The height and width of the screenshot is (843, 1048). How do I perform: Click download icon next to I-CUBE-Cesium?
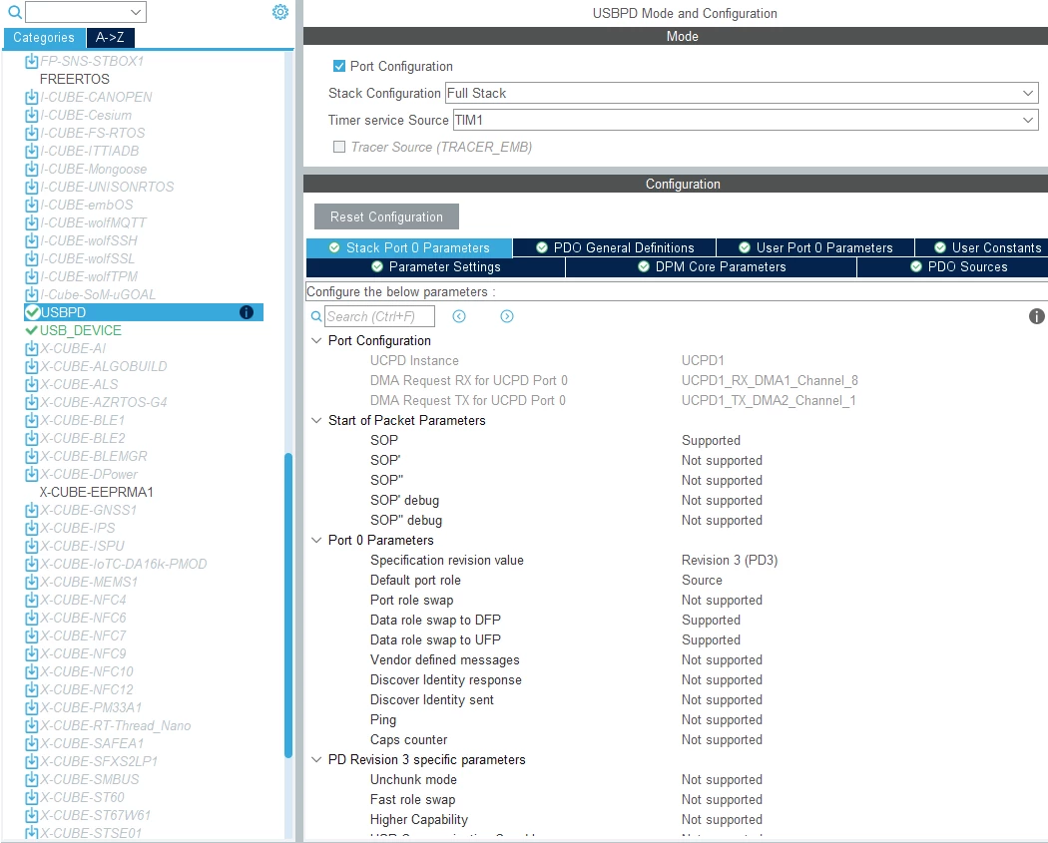[x=31, y=115]
